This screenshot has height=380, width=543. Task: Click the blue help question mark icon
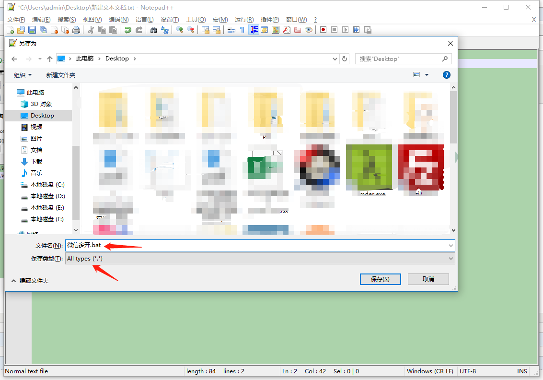pyautogui.click(x=447, y=75)
